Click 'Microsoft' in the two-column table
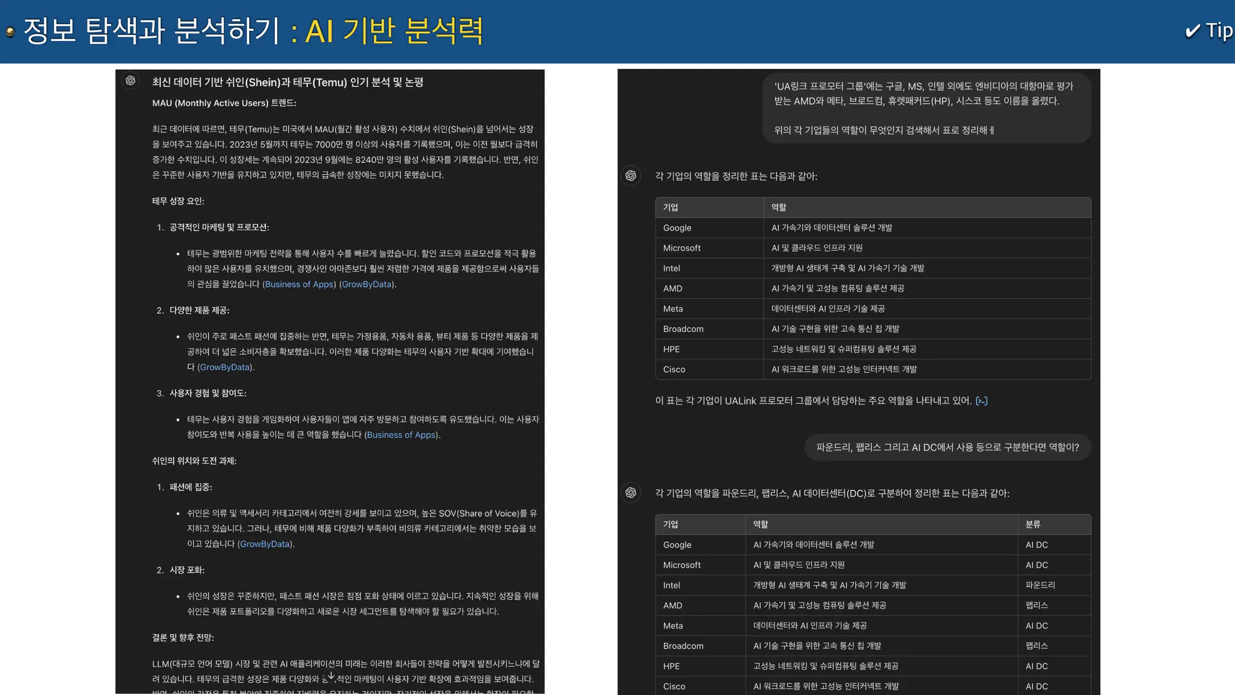1235x695 pixels. [x=681, y=248]
